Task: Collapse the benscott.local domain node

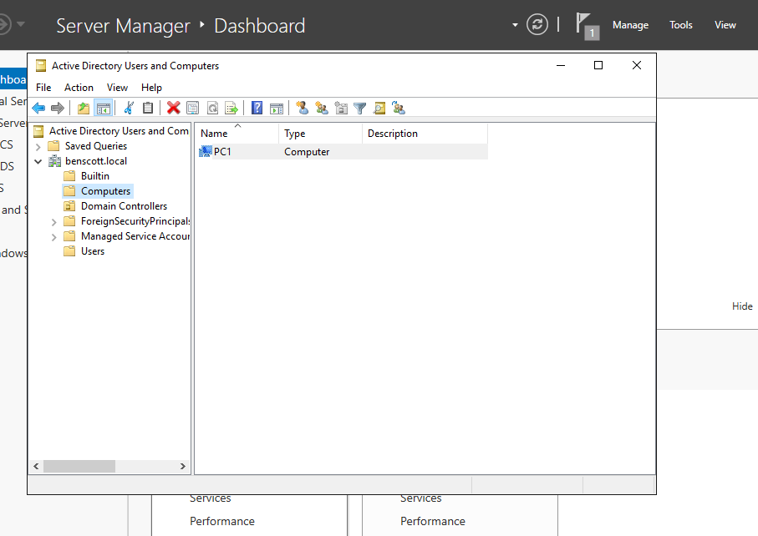Action: click(x=38, y=161)
